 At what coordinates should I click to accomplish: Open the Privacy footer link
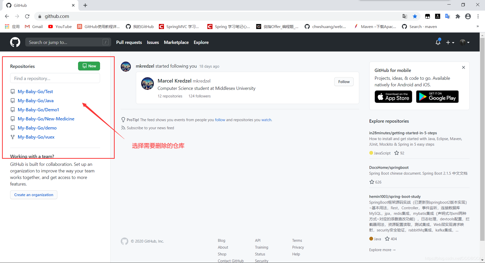[298, 247]
